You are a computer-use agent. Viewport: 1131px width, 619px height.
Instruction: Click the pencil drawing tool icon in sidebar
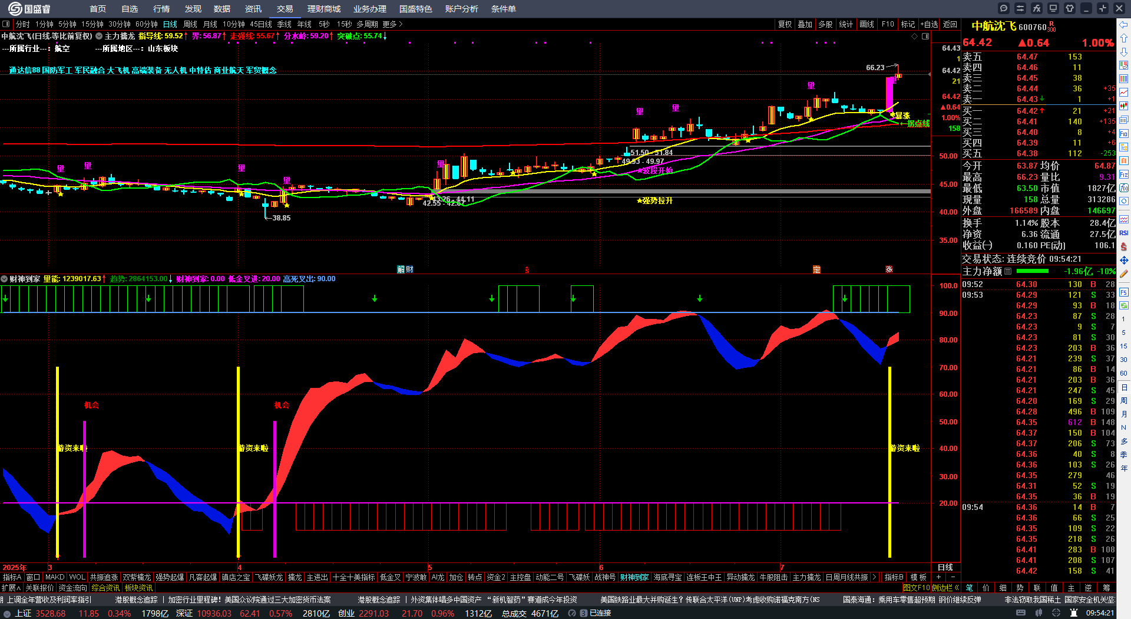click(x=1124, y=274)
